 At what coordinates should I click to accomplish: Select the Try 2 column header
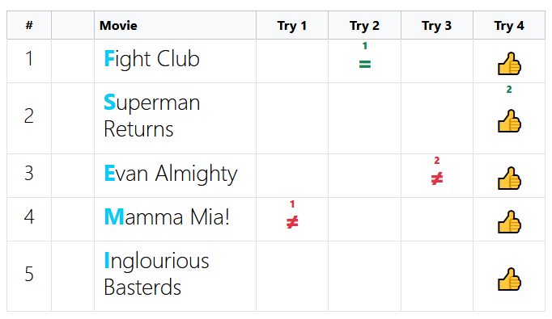pos(364,26)
